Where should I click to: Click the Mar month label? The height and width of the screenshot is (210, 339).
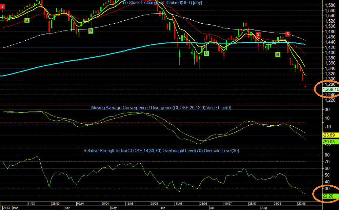(15, 208)
